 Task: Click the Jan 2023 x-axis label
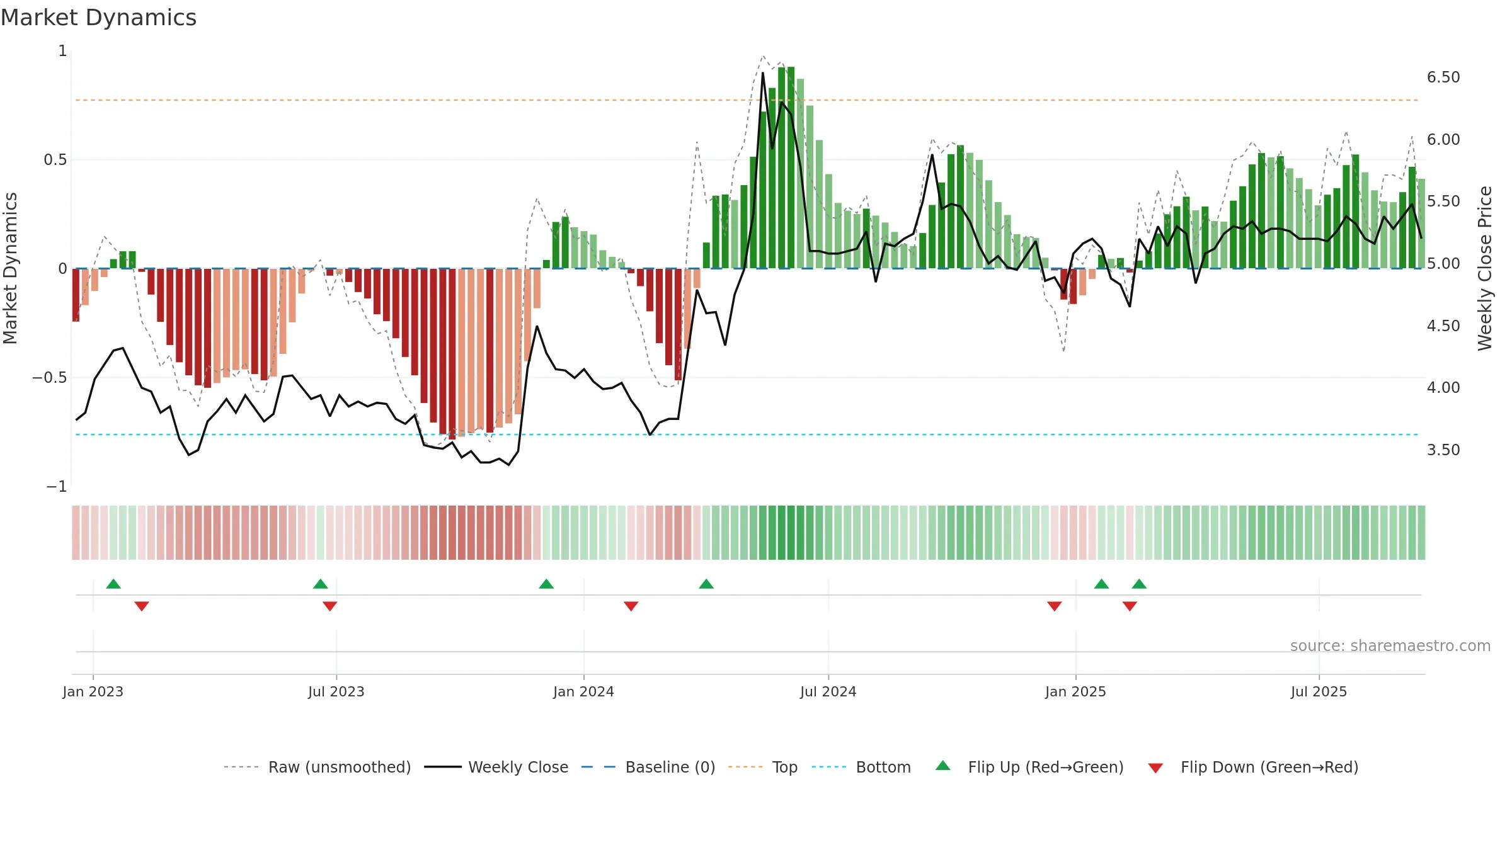(x=93, y=691)
